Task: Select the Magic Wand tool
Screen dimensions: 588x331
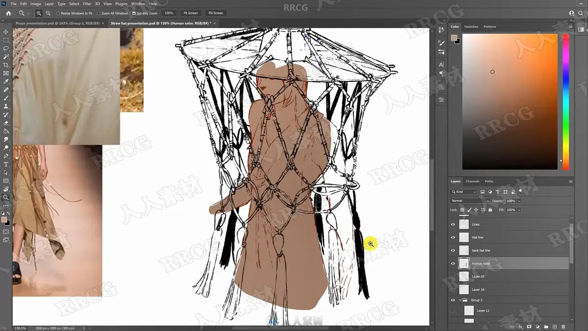Action: (x=6, y=57)
